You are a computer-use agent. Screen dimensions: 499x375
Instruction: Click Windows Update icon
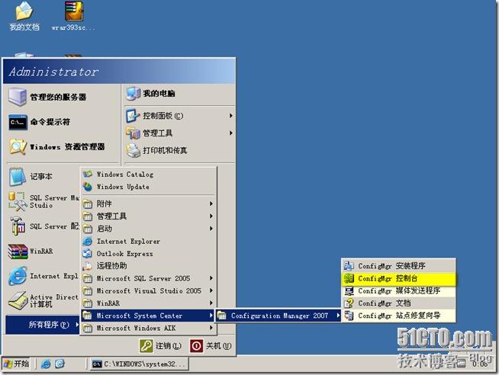[x=87, y=187]
